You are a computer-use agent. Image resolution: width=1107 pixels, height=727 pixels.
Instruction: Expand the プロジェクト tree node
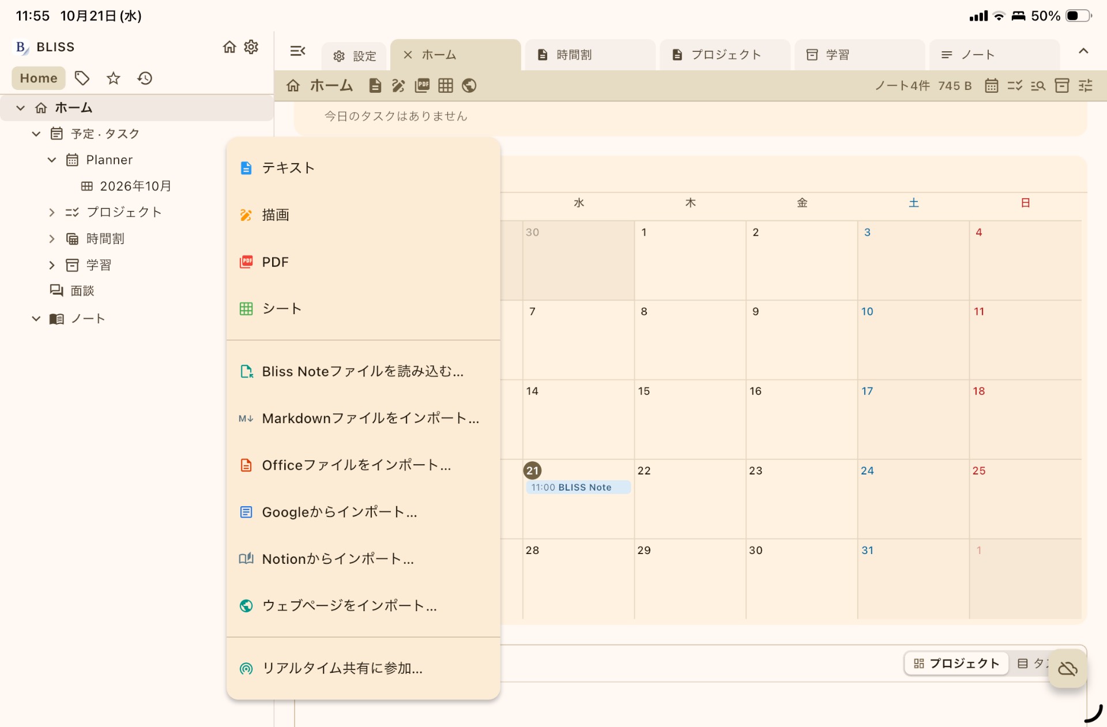(52, 212)
